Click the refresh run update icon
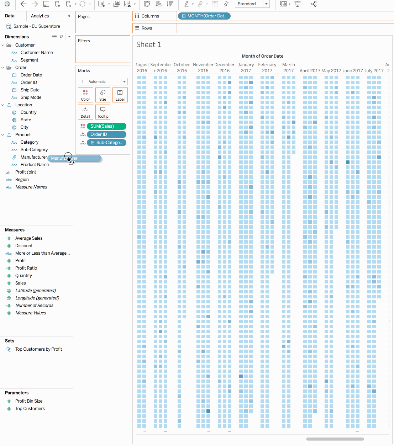This screenshot has width=394, height=446. click(83, 4)
